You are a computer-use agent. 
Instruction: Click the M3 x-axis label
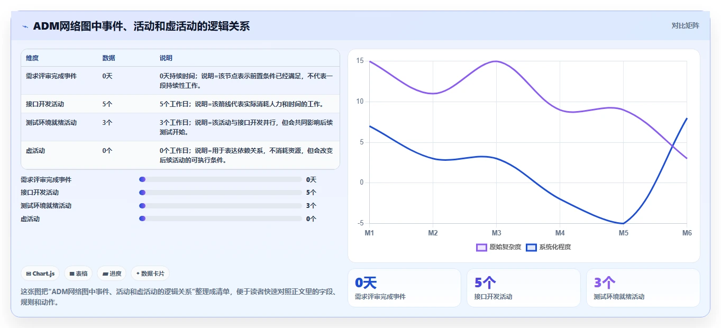click(x=496, y=233)
